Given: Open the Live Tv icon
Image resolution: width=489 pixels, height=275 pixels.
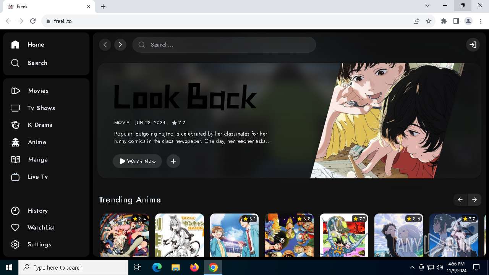Looking at the screenshot, I should [x=15, y=177].
